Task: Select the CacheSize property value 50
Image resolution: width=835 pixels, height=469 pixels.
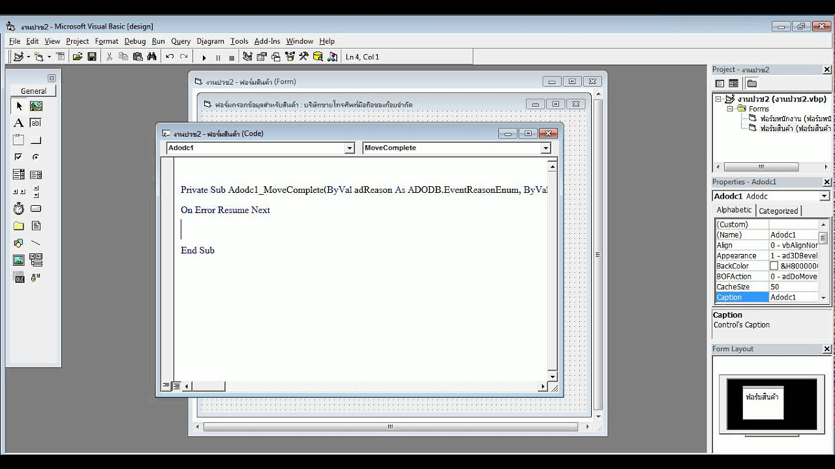Action: click(x=793, y=287)
